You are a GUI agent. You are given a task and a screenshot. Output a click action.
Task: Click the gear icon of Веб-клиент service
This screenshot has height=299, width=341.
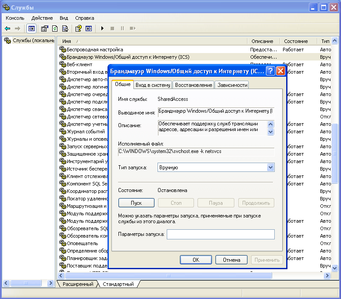tap(62, 64)
